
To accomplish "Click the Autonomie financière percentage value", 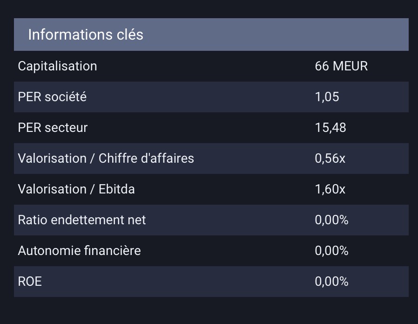I will pyautogui.click(x=331, y=251).
